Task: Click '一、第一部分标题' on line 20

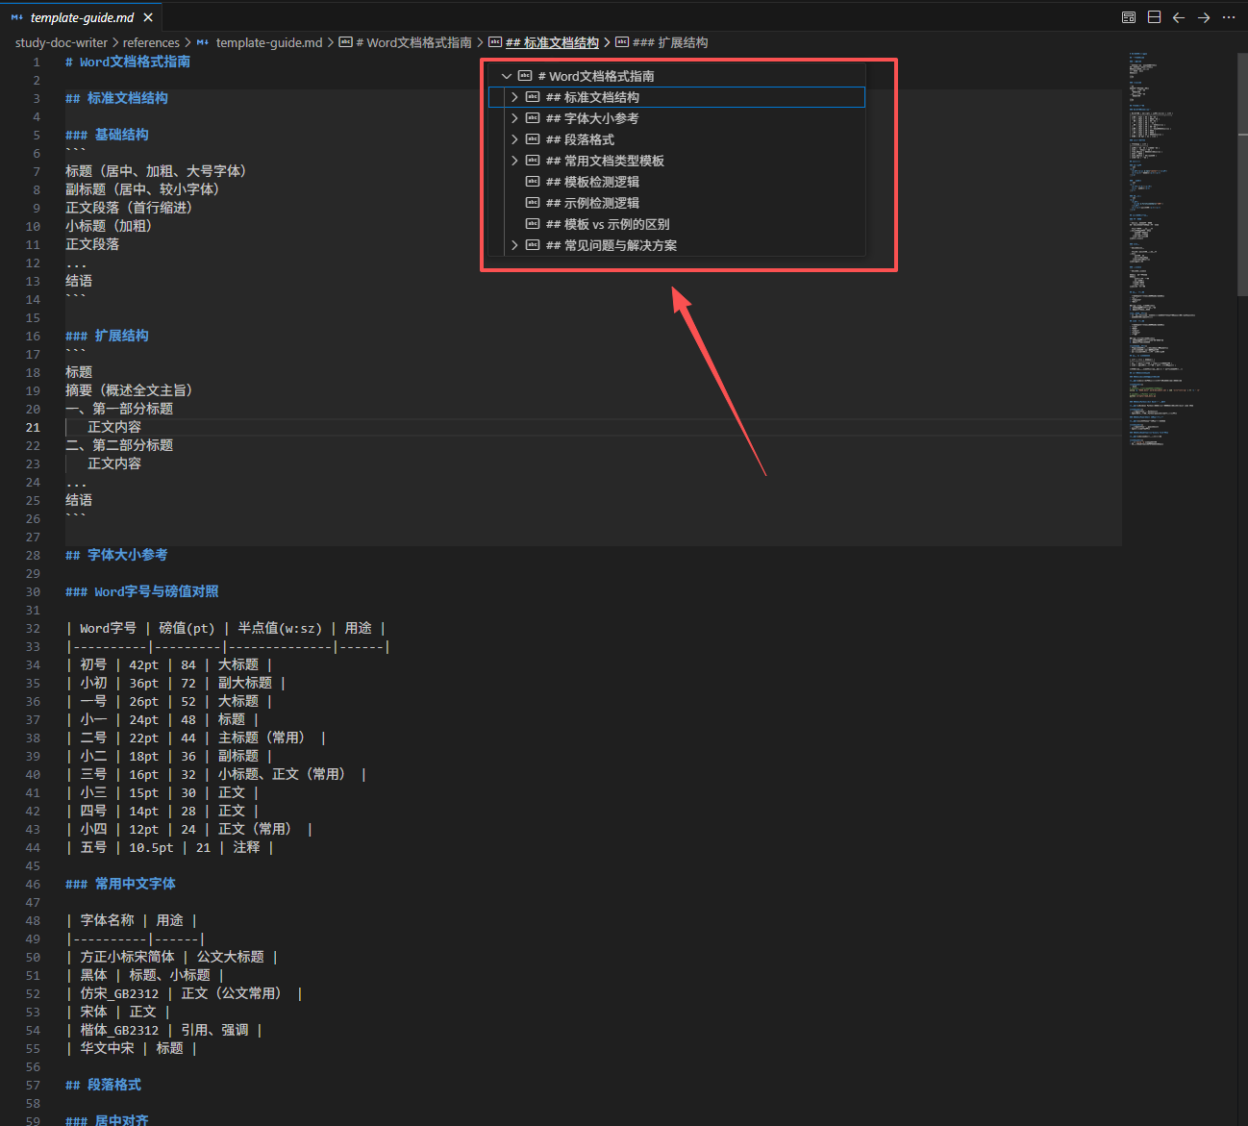Action: coord(119,409)
